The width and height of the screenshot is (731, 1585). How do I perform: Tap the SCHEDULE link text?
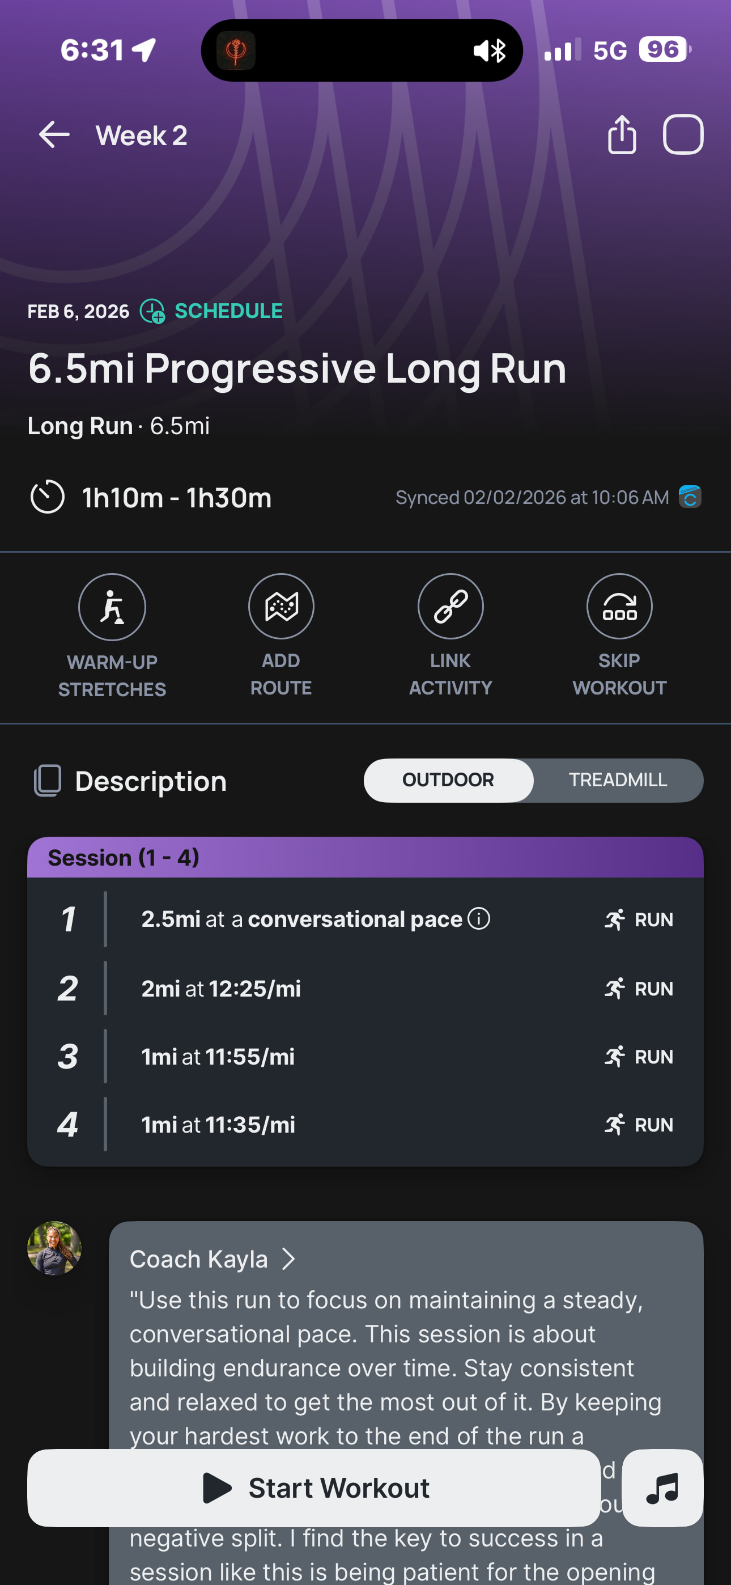tap(228, 311)
